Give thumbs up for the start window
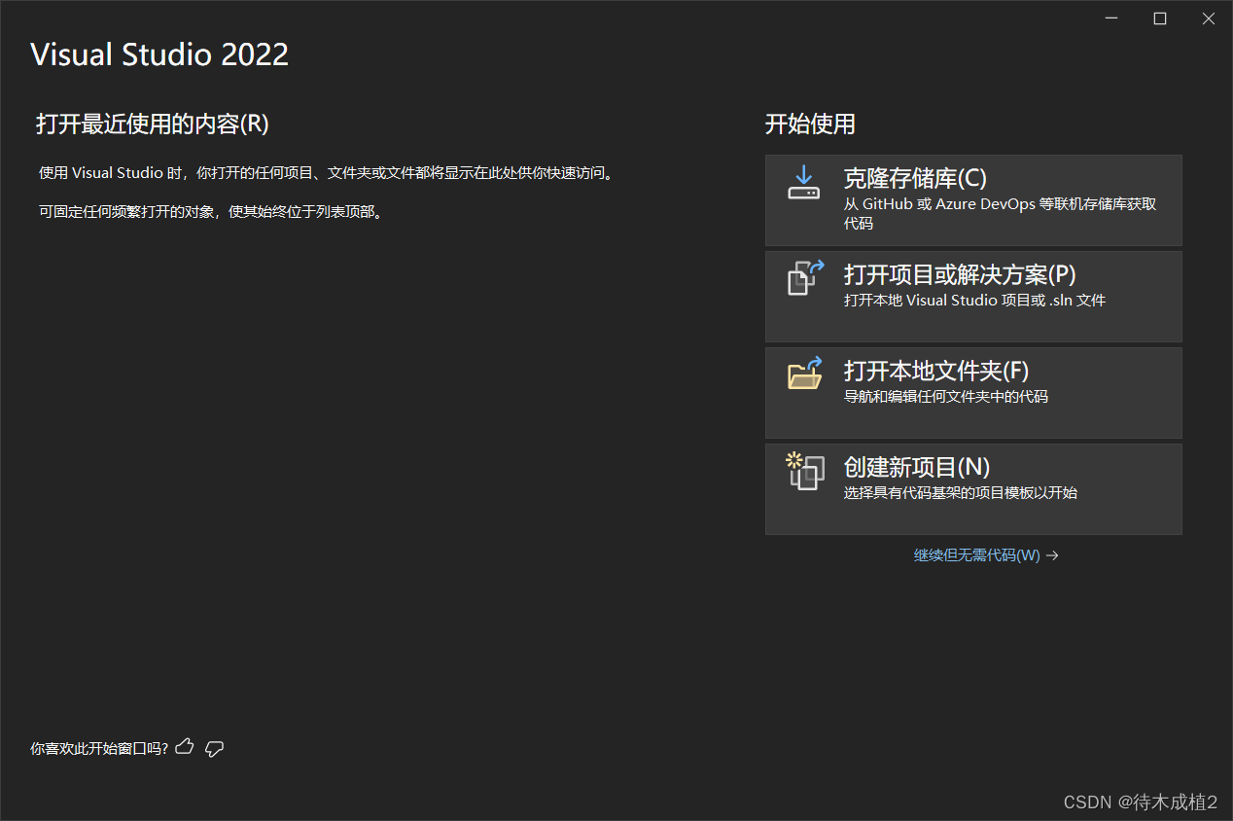 185,747
